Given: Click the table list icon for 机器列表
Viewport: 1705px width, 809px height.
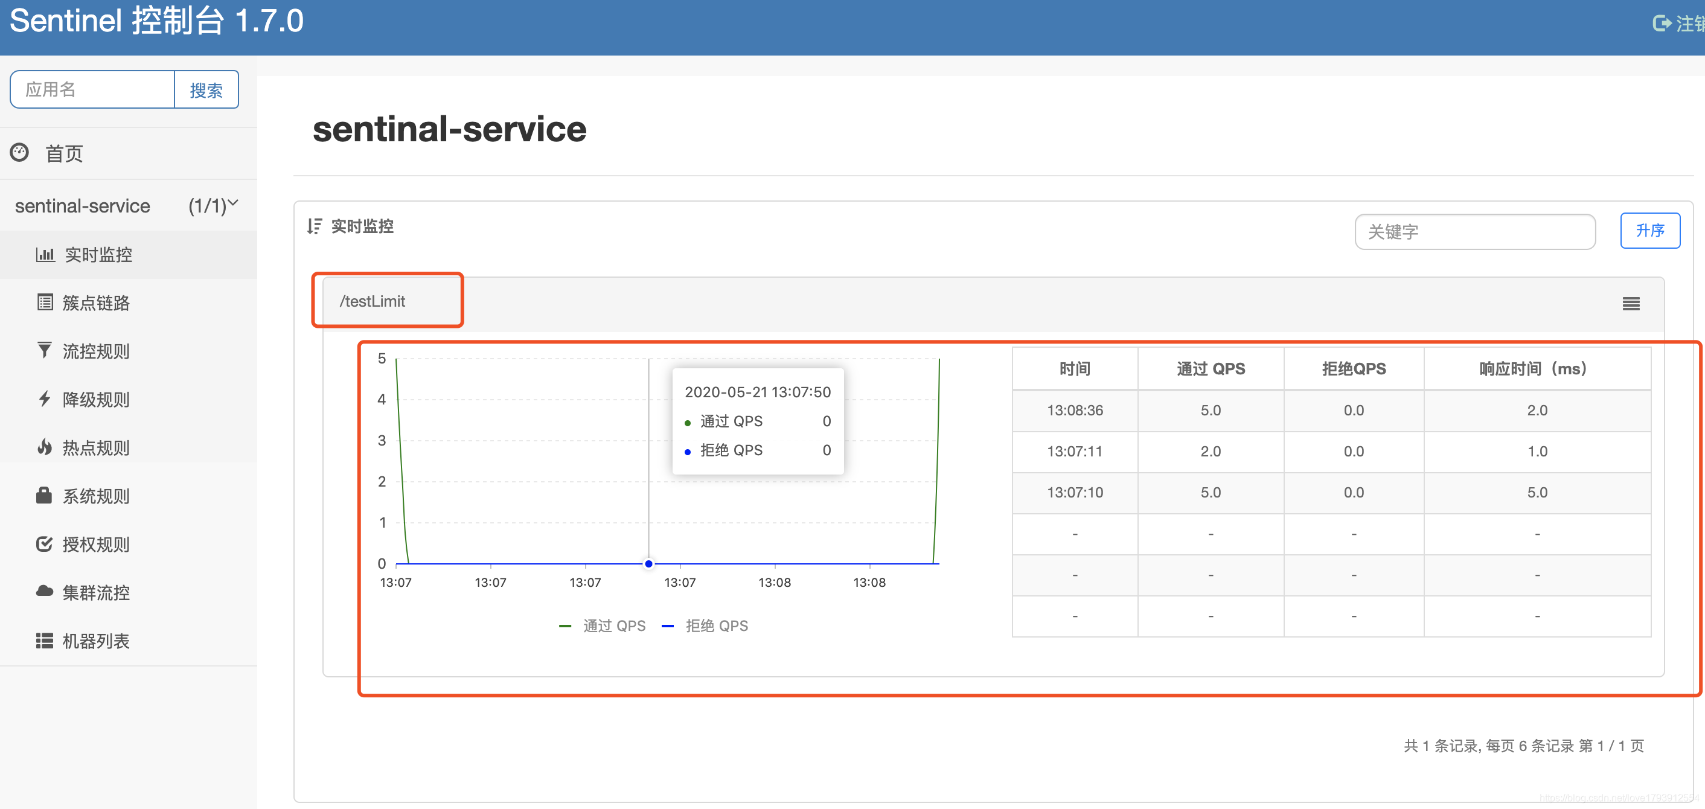Looking at the screenshot, I should [x=44, y=640].
